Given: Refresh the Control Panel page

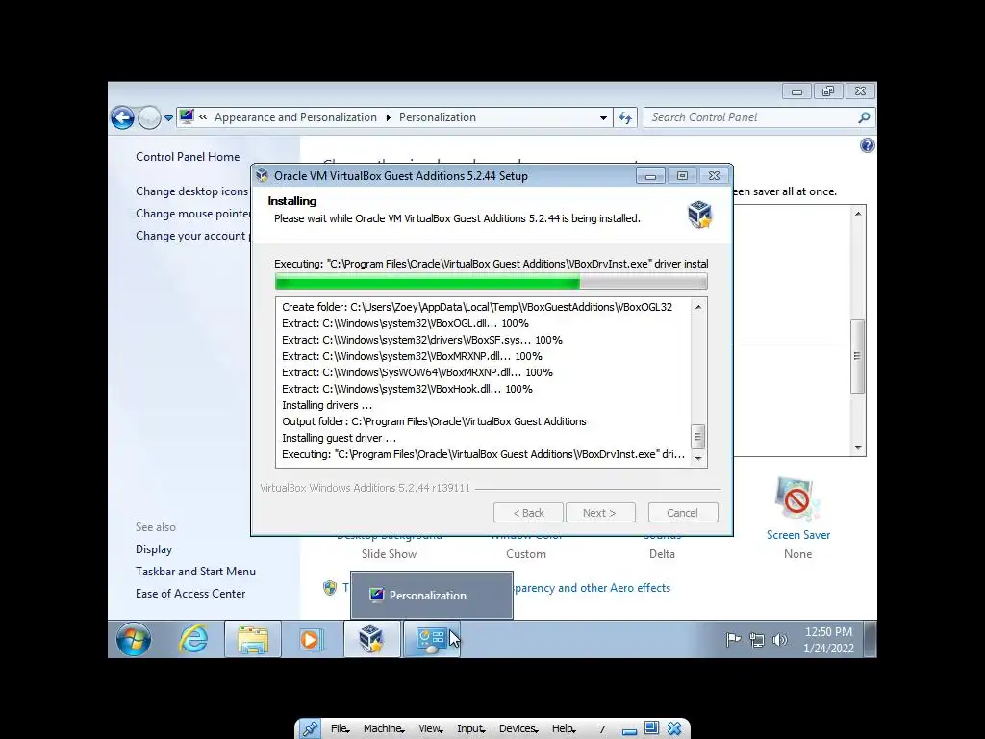Looking at the screenshot, I should tap(625, 117).
